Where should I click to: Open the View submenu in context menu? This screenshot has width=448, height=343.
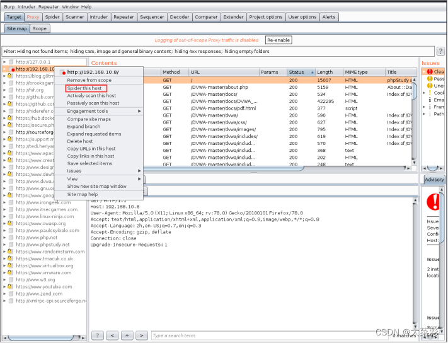click(98, 178)
